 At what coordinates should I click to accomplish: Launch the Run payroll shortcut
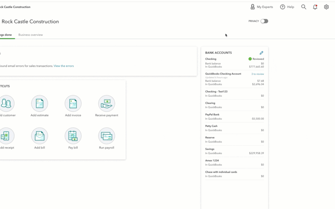106,136
